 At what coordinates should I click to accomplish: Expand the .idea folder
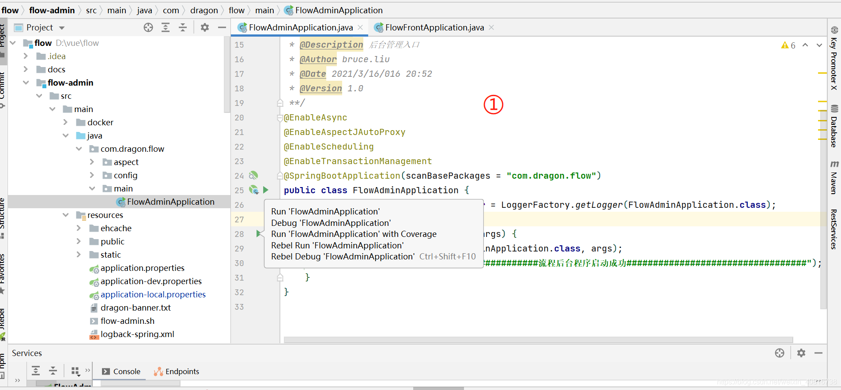coord(26,56)
